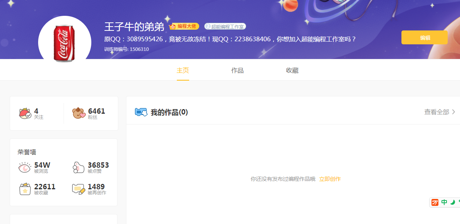Viewport: 460px width, 224px height.
Task: Click the 被浏览 eye icon
Action: click(x=25, y=167)
